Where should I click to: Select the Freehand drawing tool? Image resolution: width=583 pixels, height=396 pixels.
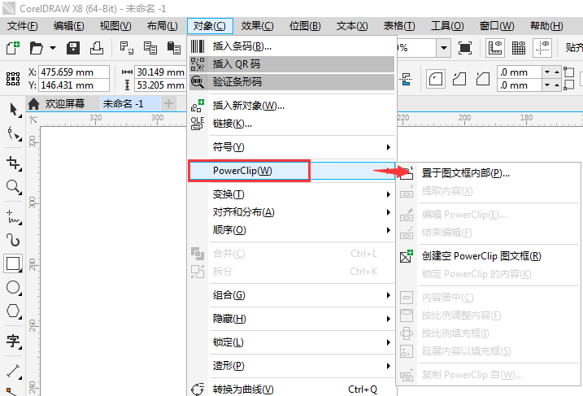tap(13, 217)
